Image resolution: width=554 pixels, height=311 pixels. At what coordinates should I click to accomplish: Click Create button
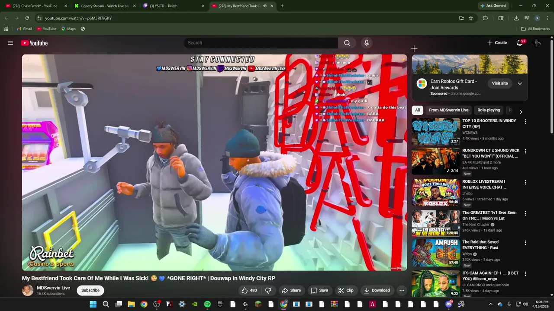497,43
